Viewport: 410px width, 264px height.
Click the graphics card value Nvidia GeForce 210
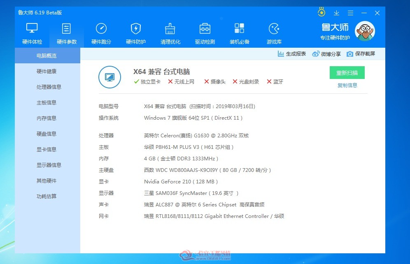click(x=181, y=181)
